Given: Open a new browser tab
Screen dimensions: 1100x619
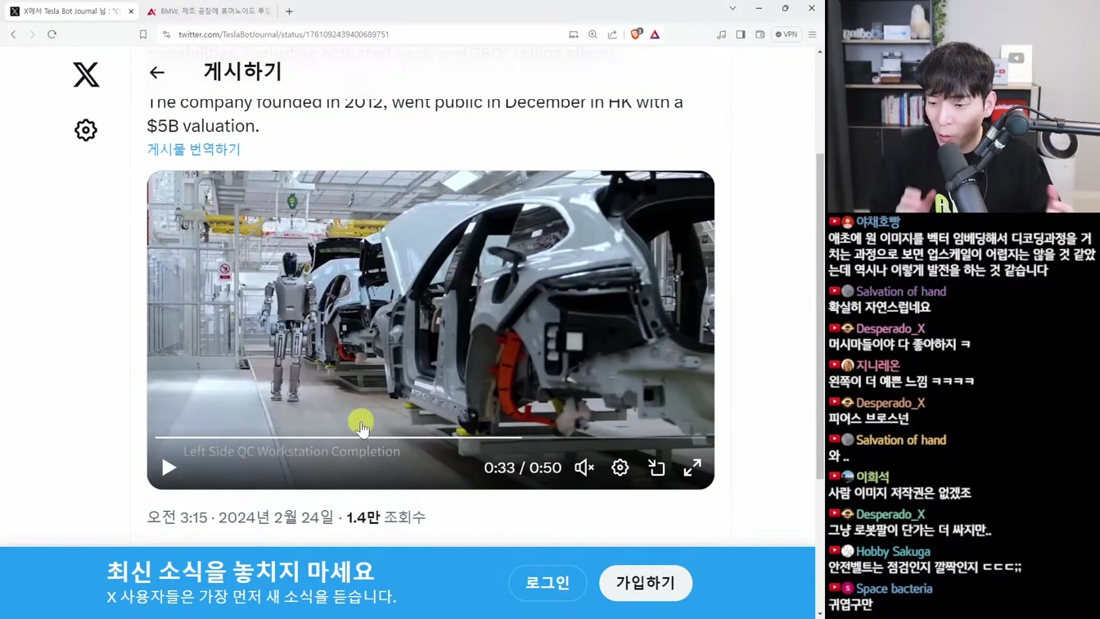Looking at the screenshot, I should click(289, 11).
